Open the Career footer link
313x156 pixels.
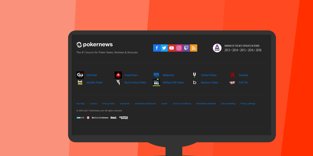(x=164, y=103)
